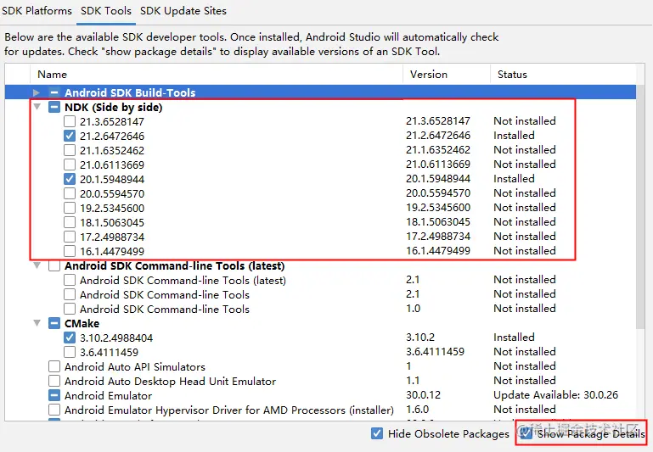Uncheck Show Package Details
The height and width of the screenshot is (452, 653).
coord(526,433)
